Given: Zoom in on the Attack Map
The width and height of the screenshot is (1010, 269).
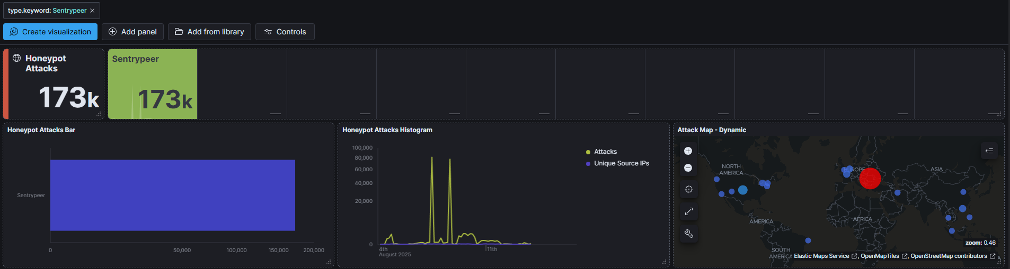Looking at the screenshot, I should pyautogui.click(x=688, y=151).
